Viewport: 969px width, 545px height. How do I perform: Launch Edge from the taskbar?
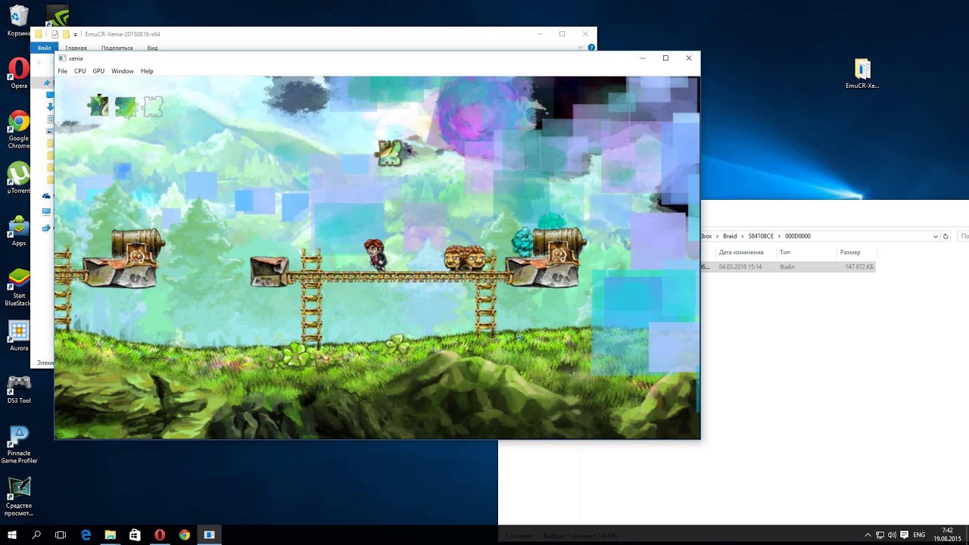point(86,534)
